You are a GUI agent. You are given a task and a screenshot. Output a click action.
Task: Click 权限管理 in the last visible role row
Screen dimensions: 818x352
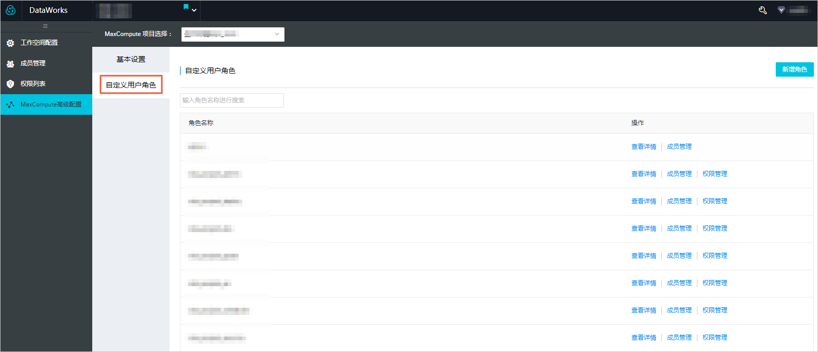tap(715, 338)
